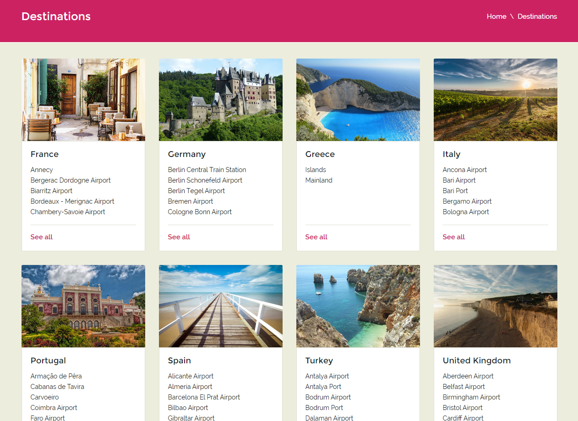Click the Home breadcrumb link
This screenshot has height=421, width=578.
496,16
